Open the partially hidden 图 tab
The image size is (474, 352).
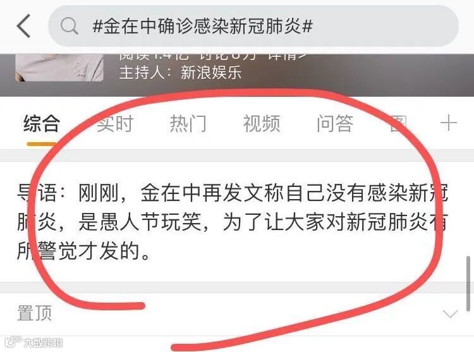click(x=399, y=123)
